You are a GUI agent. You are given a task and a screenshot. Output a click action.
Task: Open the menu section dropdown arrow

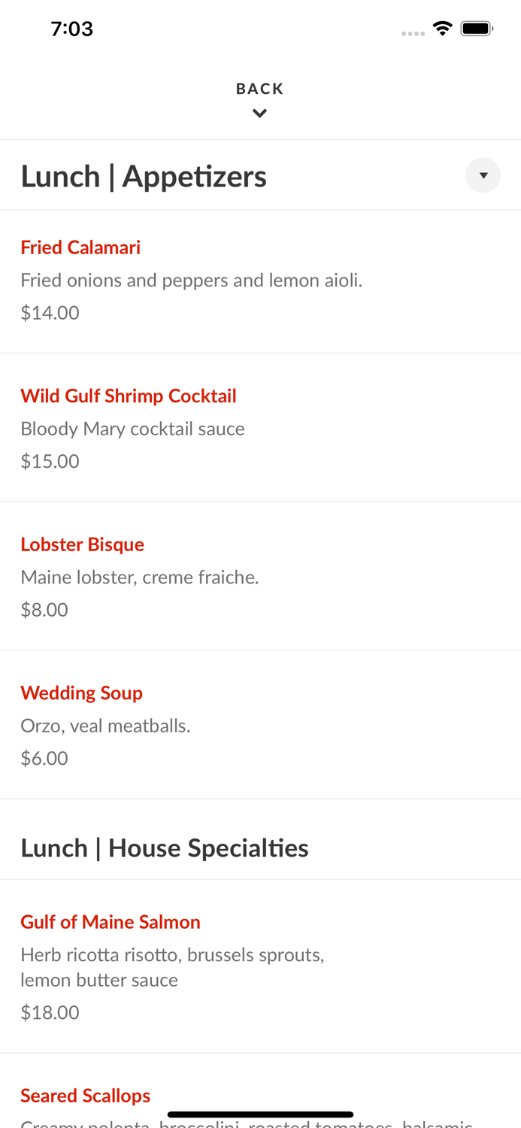(x=483, y=175)
